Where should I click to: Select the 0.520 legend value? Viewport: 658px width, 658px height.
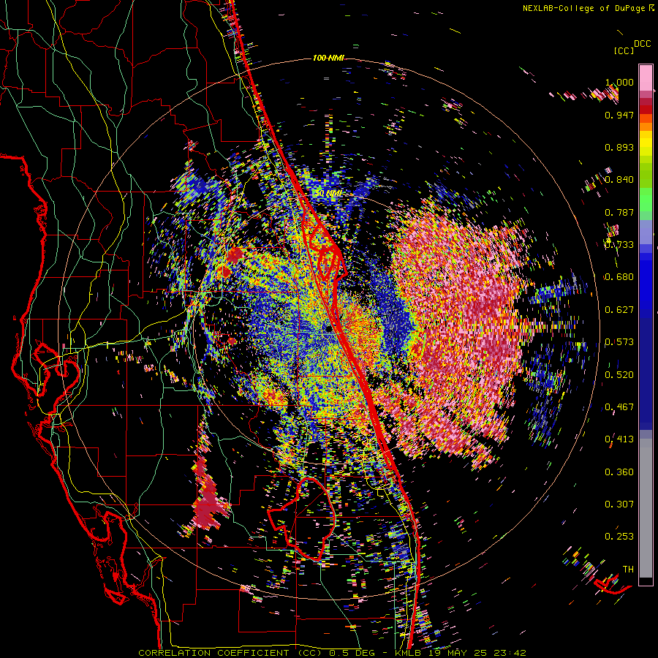[619, 375]
